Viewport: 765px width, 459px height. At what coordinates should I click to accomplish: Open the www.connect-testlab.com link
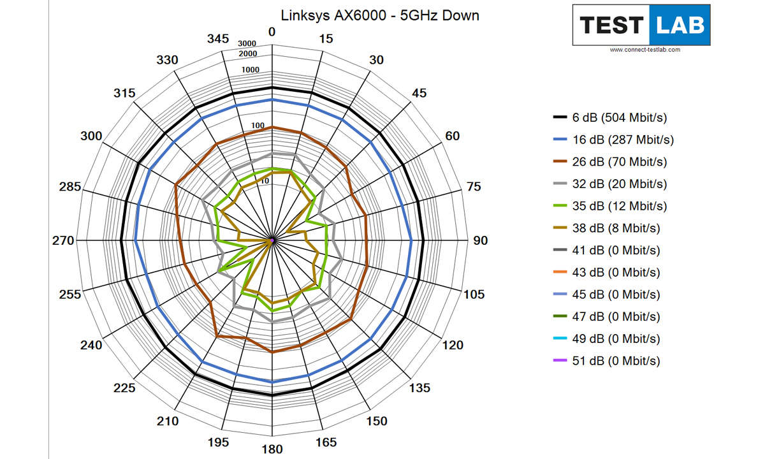click(x=645, y=50)
